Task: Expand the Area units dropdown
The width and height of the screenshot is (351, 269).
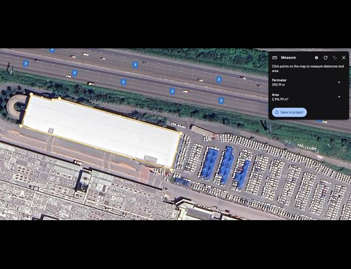Action: [339, 97]
